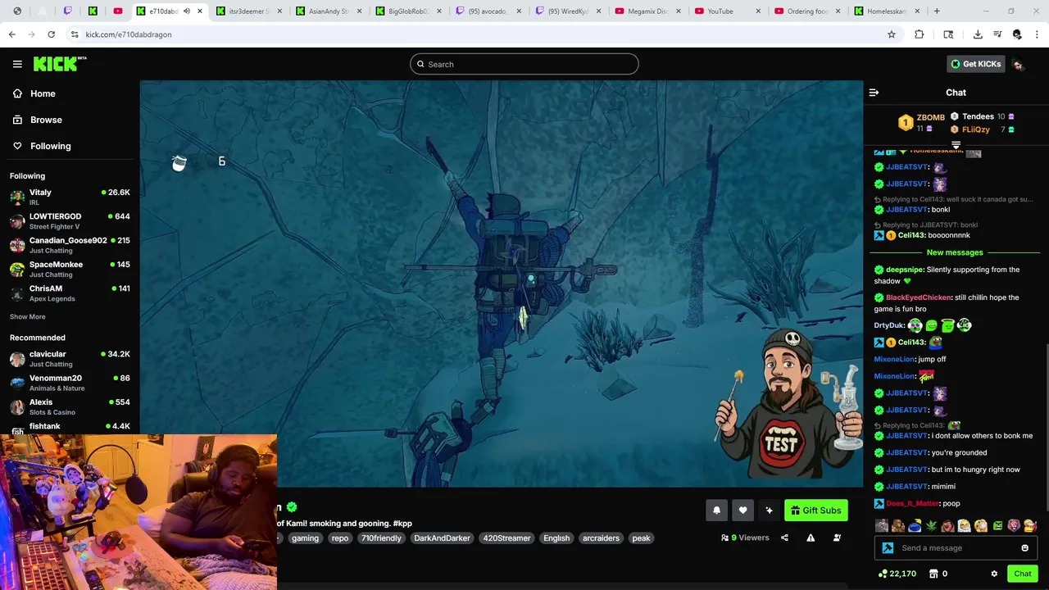Open Venomman20 recommended channel
This screenshot has width=1049, height=590.
tap(70, 383)
